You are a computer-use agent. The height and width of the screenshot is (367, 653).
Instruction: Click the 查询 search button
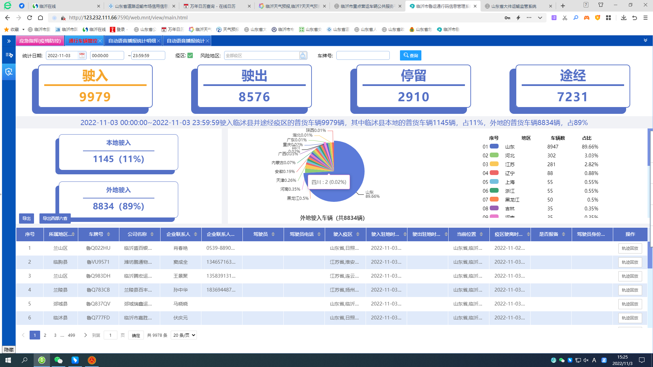[x=411, y=55]
